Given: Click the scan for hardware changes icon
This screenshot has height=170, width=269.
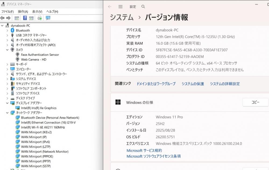Looking at the screenshot, I should click(48, 18).
